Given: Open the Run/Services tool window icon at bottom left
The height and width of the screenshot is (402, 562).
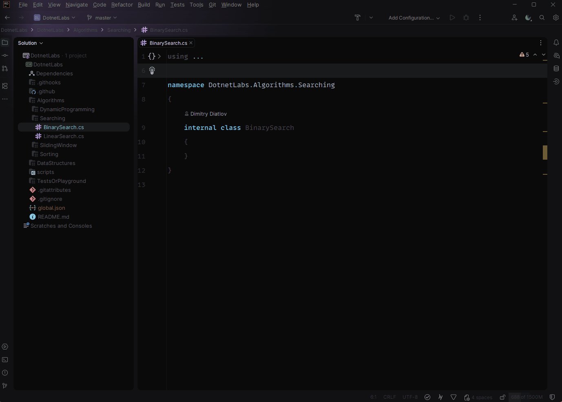Looking at the screenshot, I should (x=5, y=347).
